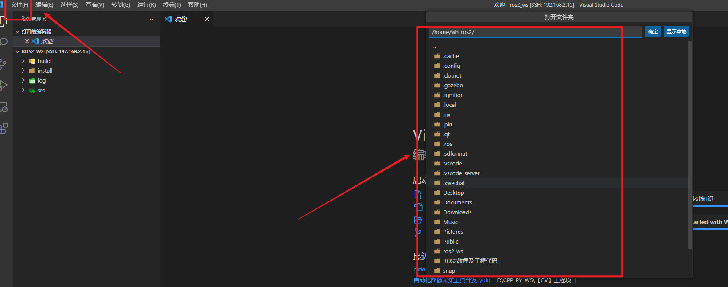Open the Explorer view in activity bar
The width and height of the screenshot is (728, 287).
(3, 21)
